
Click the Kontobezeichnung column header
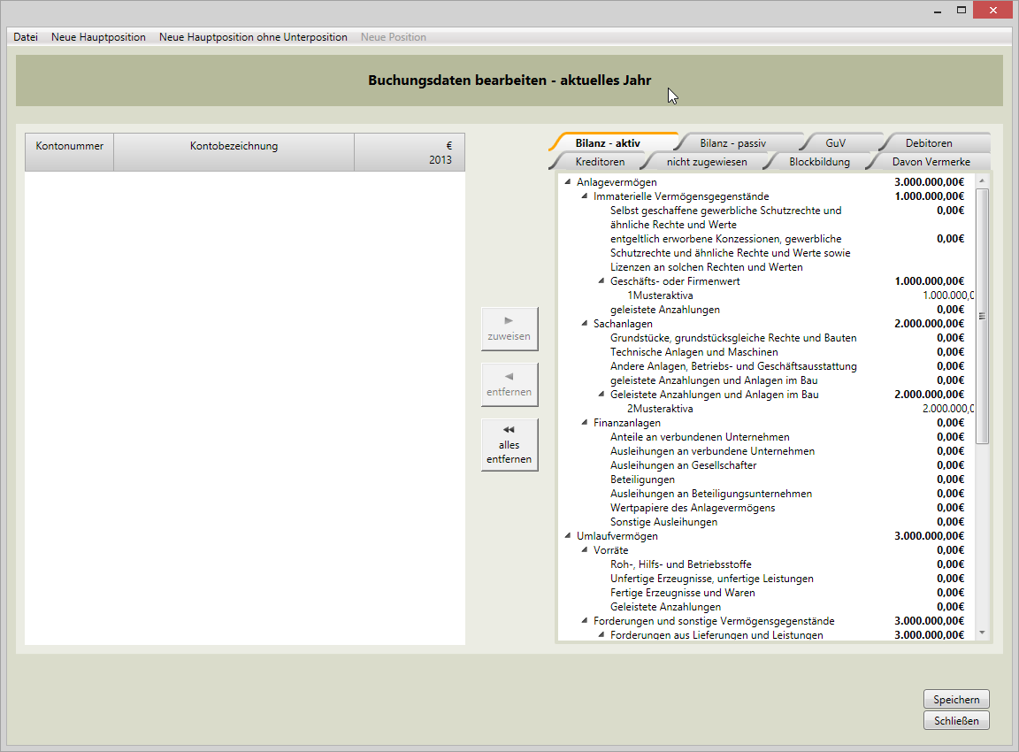pyautogui.click(x=234, y=146)
